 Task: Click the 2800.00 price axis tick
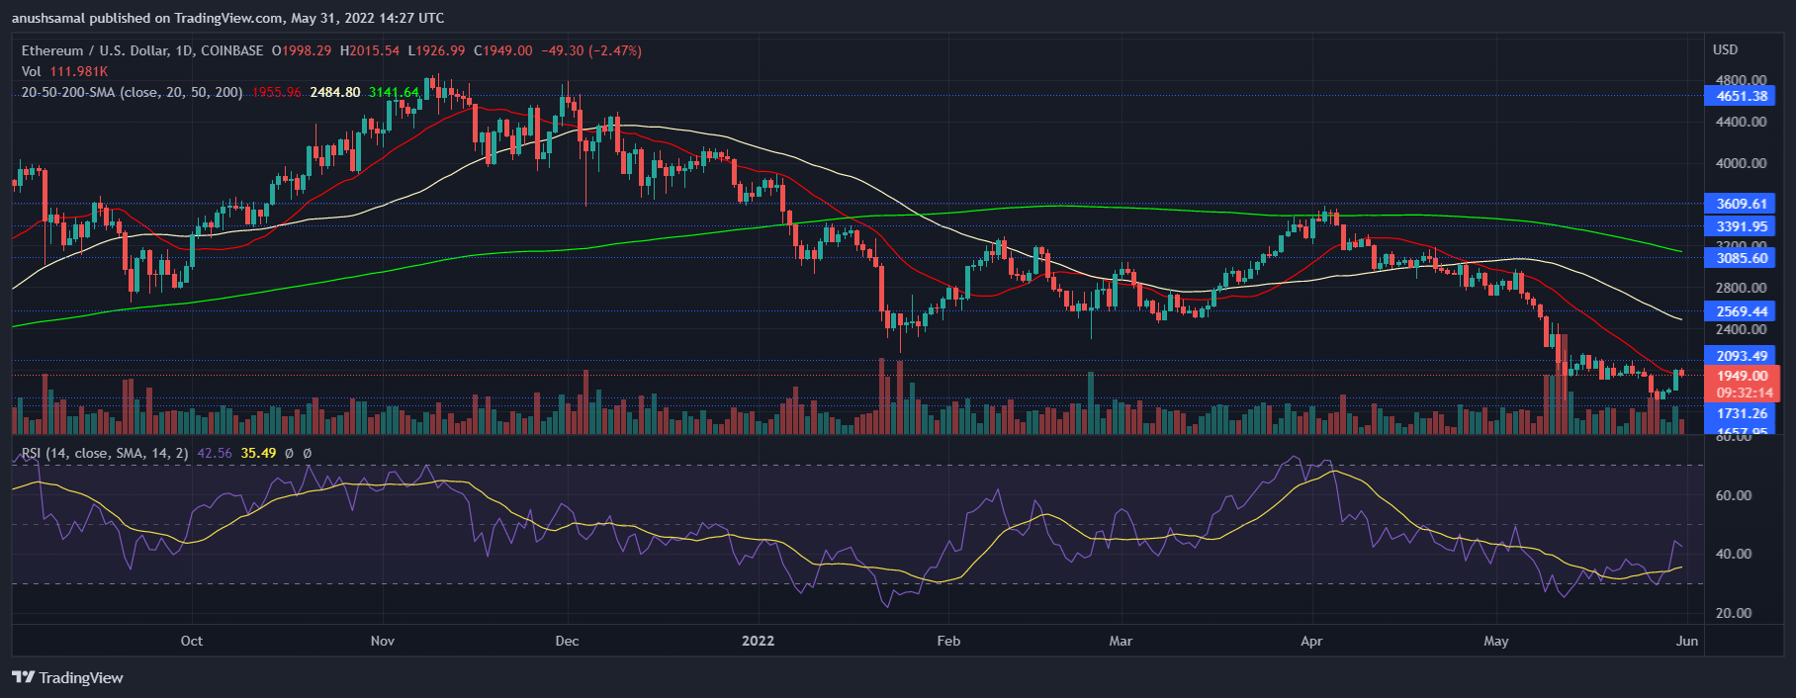1742,288
